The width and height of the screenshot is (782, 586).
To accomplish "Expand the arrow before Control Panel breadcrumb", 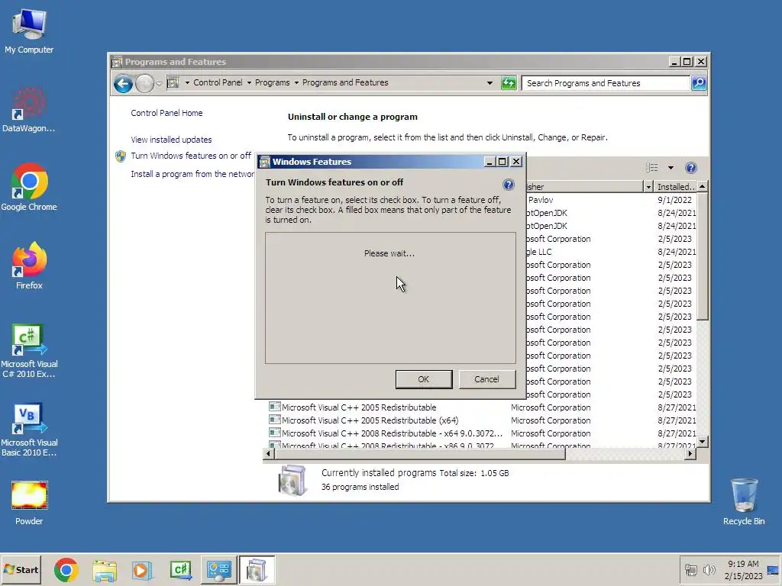I will [x=187, y=82].
